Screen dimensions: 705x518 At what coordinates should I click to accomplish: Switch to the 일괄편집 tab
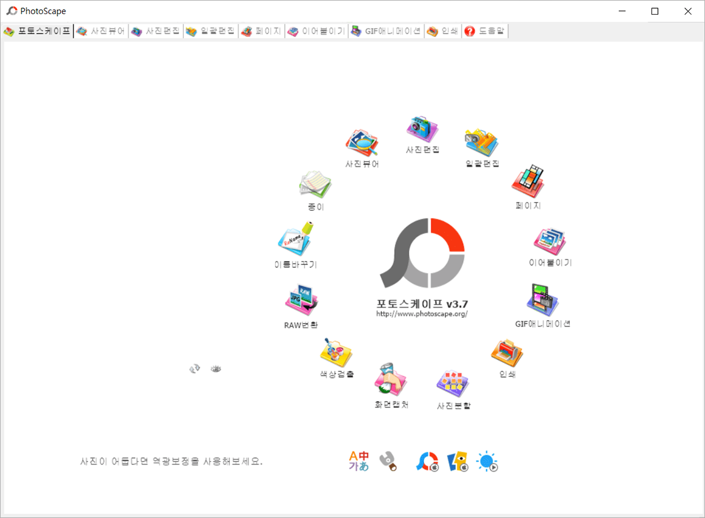point(210,31)
